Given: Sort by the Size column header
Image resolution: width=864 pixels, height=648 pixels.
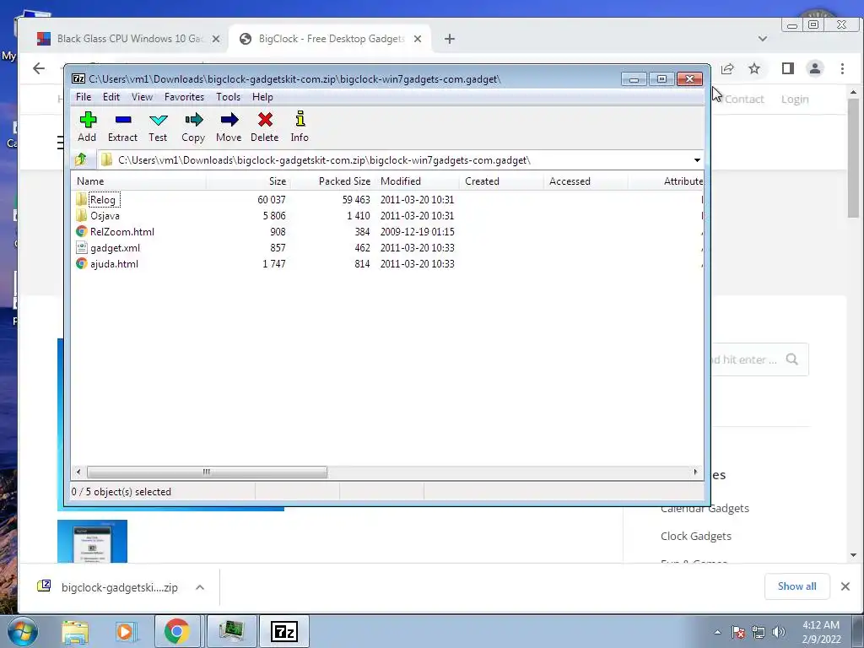Looking at the screenshot, I should click(249, 181).
